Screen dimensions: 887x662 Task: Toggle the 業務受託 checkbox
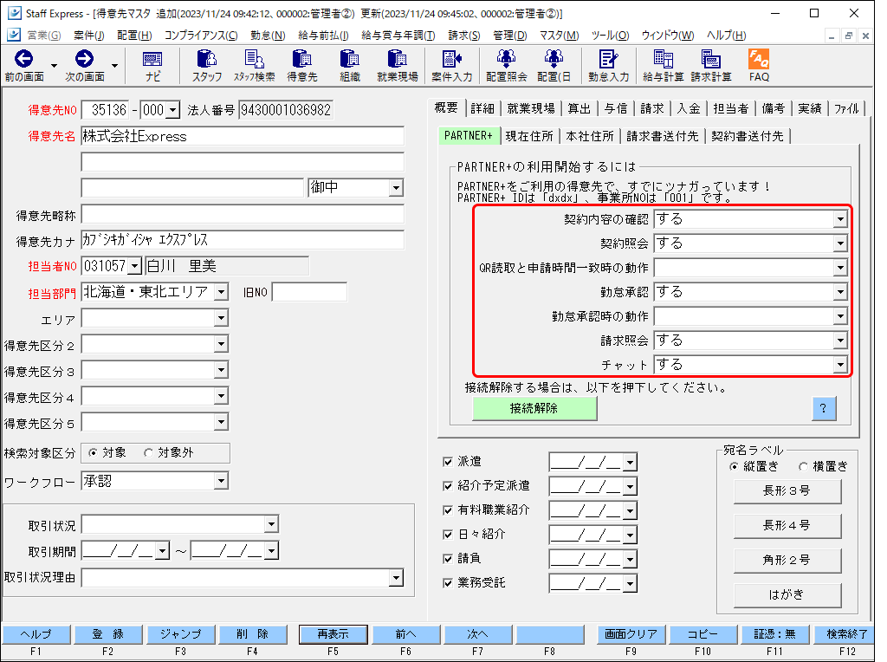(x=448, y=583)
